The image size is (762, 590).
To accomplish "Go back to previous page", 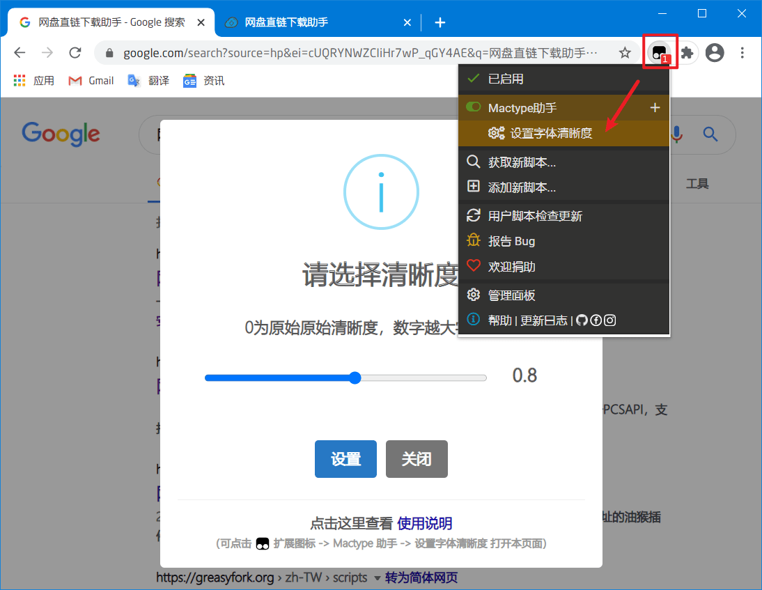I will (x=20, y=53).
